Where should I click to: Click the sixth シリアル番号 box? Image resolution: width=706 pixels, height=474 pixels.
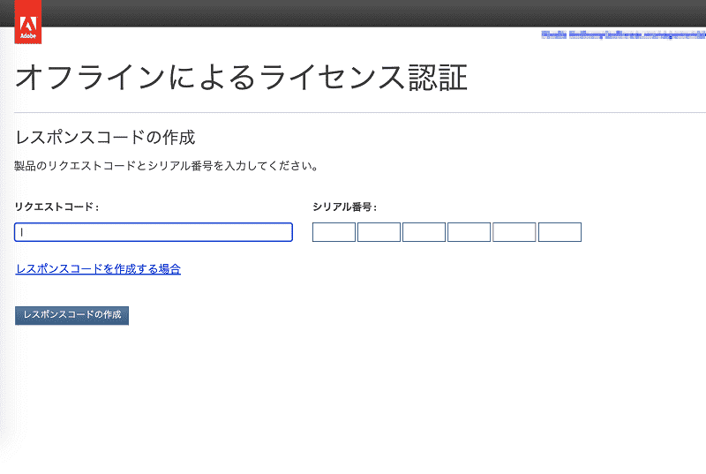tap(560, 232)
